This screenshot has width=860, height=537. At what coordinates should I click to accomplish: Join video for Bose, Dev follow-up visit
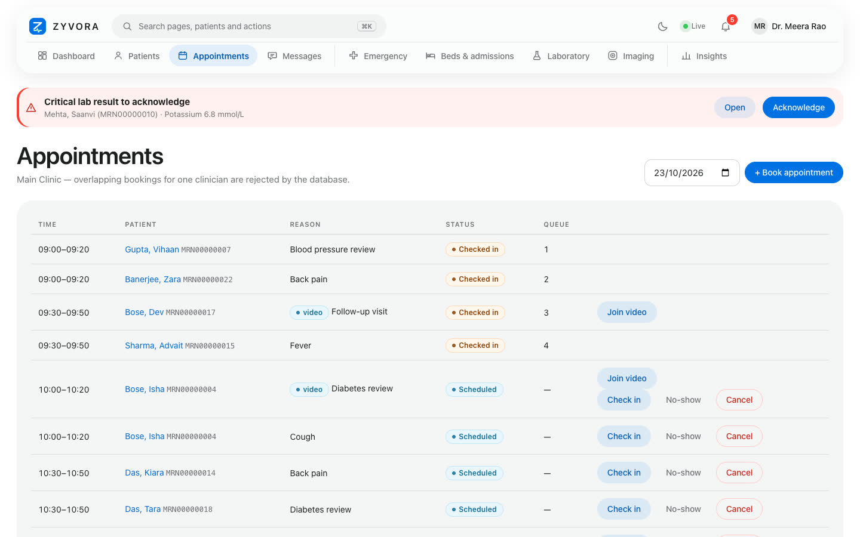tap(627, 312)
